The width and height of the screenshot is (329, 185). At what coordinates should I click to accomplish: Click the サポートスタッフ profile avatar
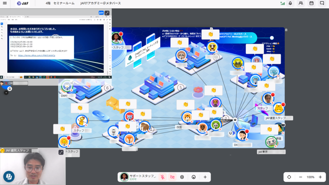click(124, 177)
